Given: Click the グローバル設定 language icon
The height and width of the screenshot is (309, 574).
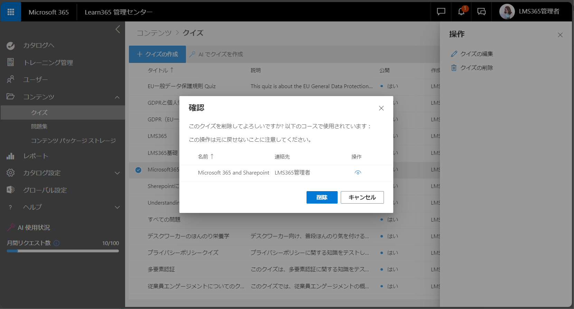Looking at the screenshot, I should click(x=11, y=190).
